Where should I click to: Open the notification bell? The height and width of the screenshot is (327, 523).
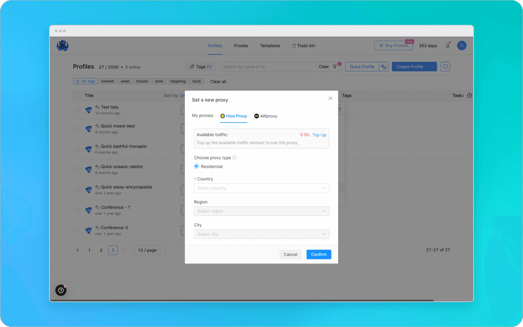[x=446, y=45]
